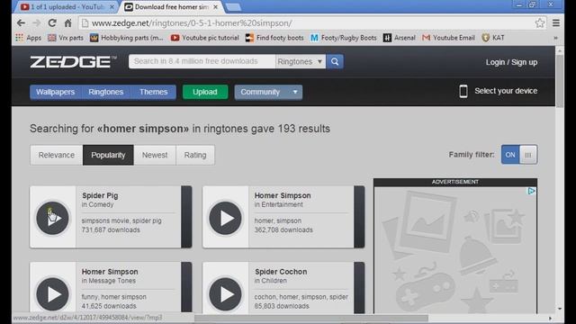576x324 pixels.
Task: Play the Spider Cochon ringtone
Action: point(225,294)
